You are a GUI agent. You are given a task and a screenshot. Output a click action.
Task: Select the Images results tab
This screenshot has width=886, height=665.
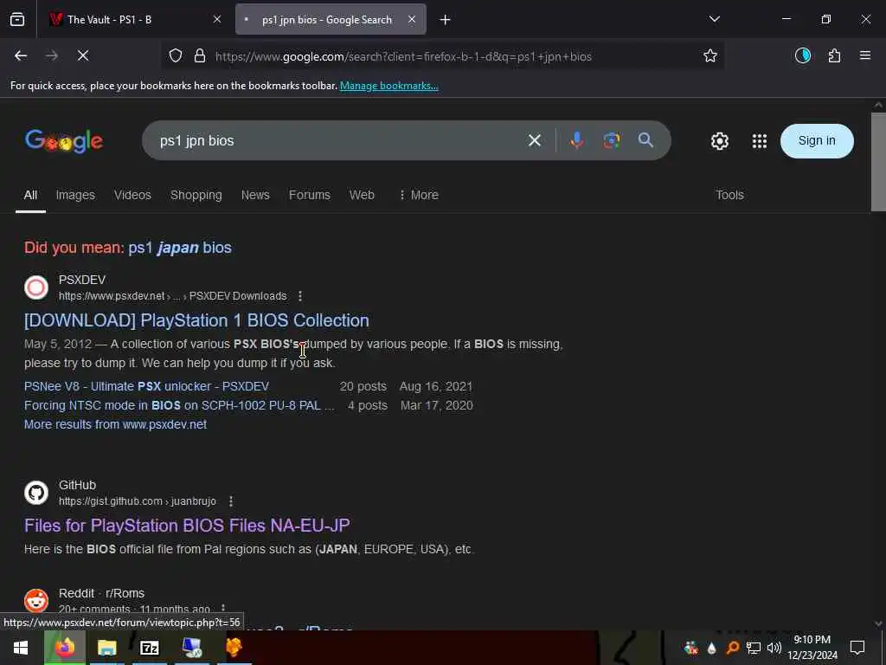tap(75, 195)
